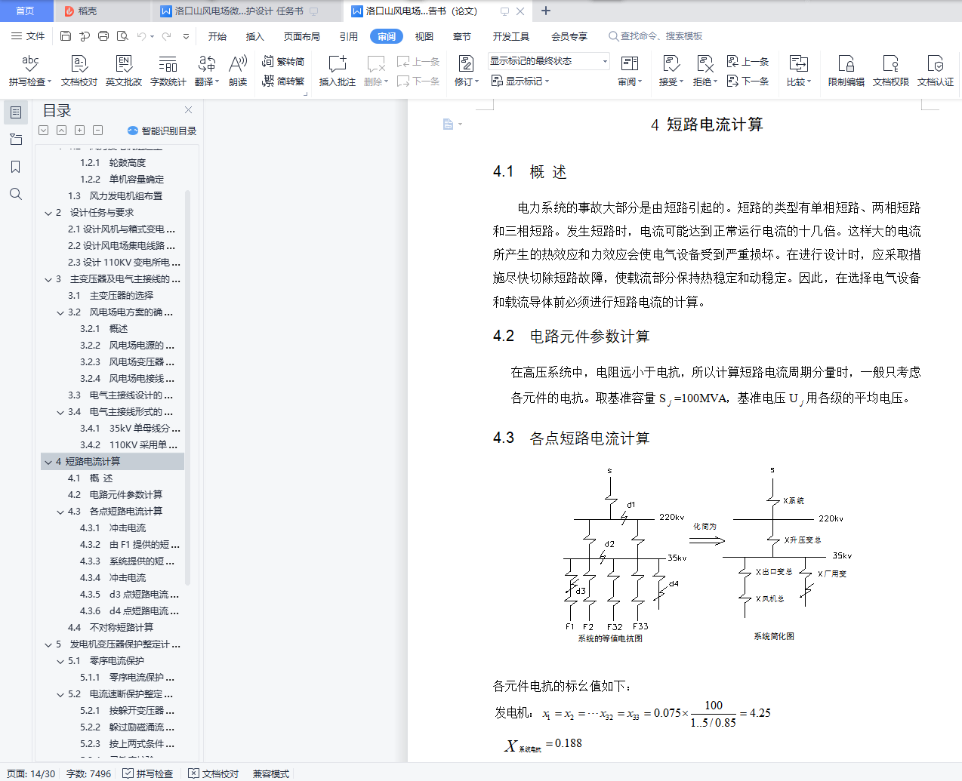This screenshot has width=962, height=781.
Task: Click the 页面: 14/30 page indicator
Action: coord(31,773)
